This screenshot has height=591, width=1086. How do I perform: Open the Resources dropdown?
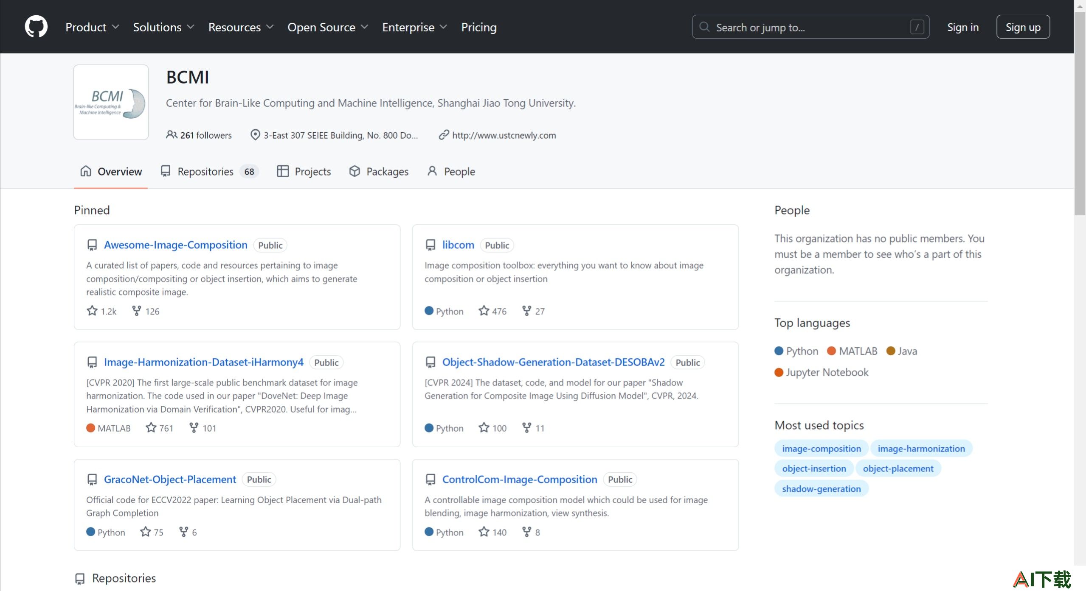click(x=241, y=27)
